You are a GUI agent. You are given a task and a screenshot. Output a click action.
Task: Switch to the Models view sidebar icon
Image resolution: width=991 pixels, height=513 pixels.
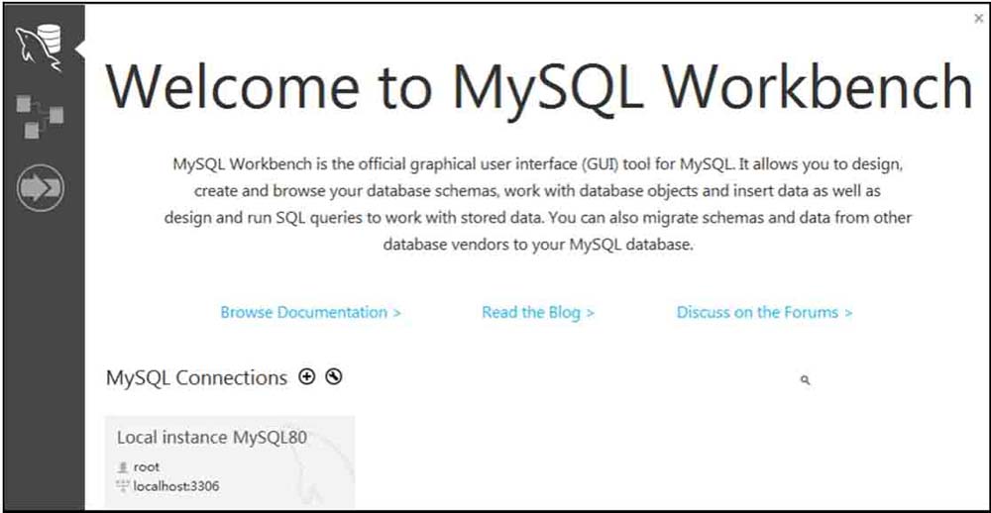tap(40, 116)
